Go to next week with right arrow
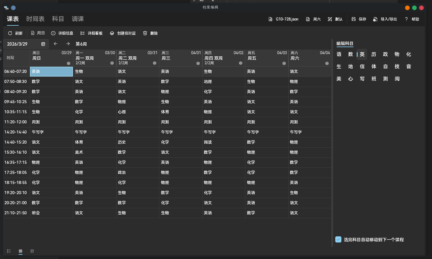 (68, 44)
